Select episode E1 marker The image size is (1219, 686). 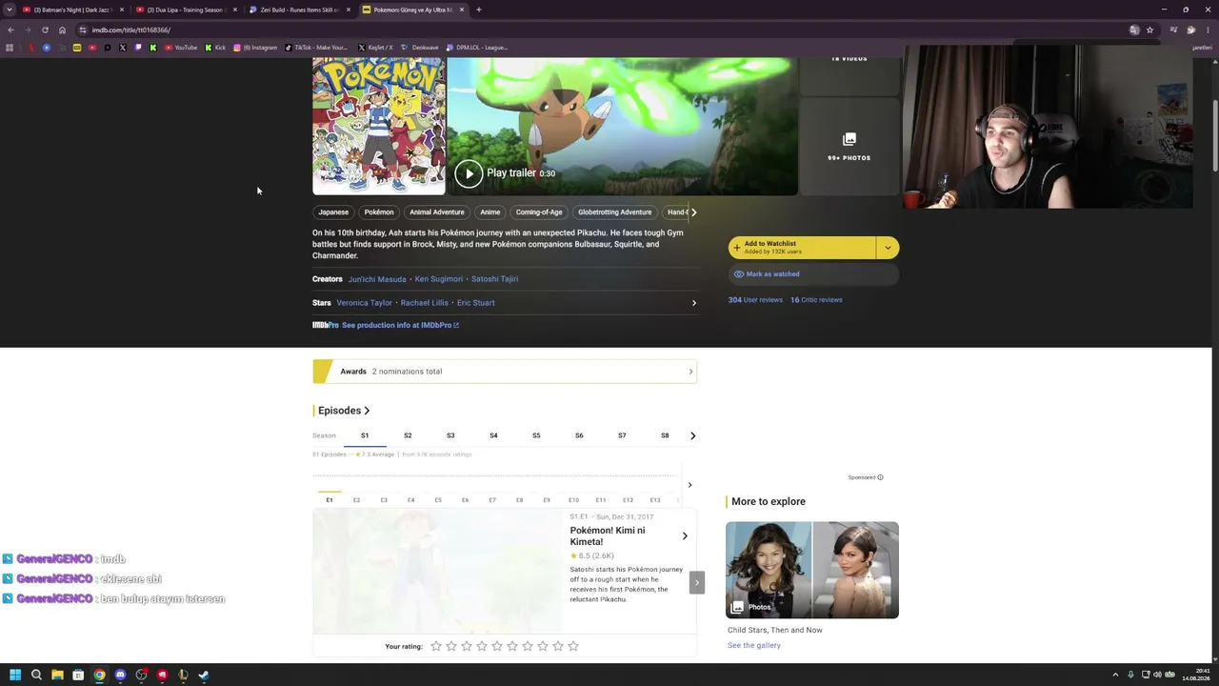(330, 499)
